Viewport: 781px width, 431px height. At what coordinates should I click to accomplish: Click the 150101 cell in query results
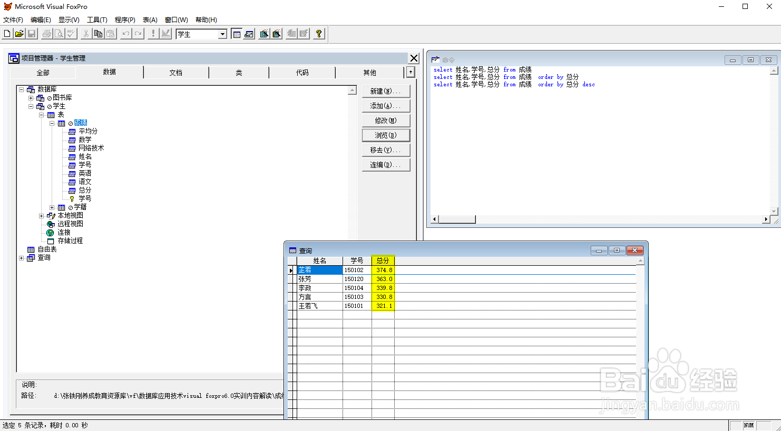coord(357,306)
